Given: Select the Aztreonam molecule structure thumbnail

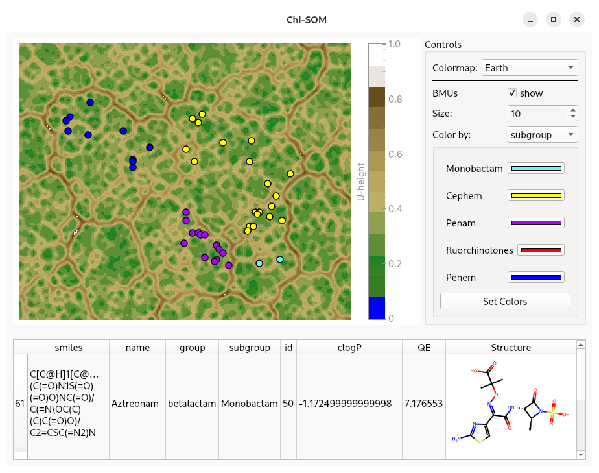Looking at the screenshot, I should click(x=510, y=403).
